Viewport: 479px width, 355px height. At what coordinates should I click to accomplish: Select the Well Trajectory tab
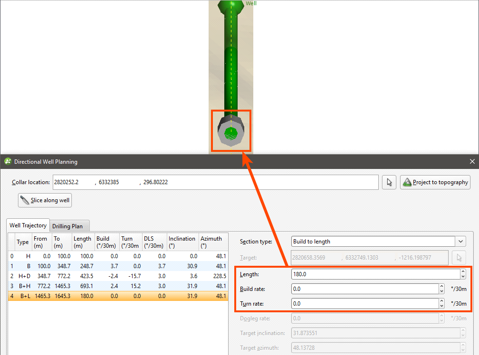click(28, 226)
